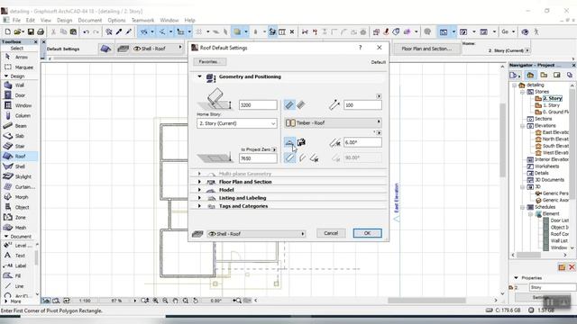Viewport: 577px width, 324px height.
Task: Open the 'to Project Zero' reference arrow
Action: (274, 149)
